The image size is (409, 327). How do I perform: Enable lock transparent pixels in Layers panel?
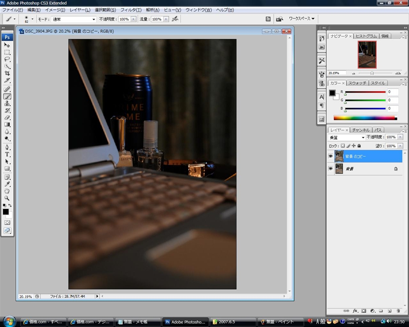[x=342, y=146]
